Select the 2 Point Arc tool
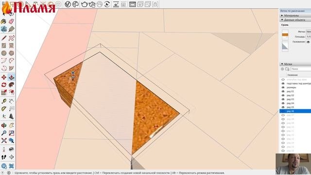 tap(11, 60)
